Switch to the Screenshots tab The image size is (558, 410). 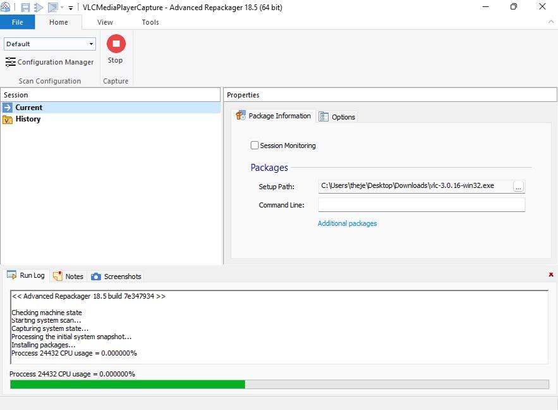pyautogui.click(x=116, y=276)
